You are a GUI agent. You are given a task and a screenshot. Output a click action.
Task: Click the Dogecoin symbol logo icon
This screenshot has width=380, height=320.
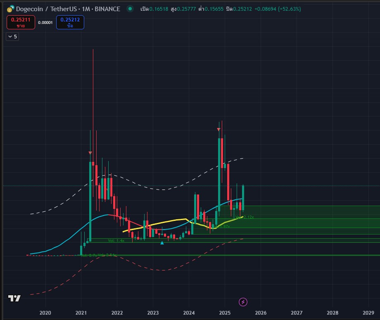[x=10, y=9]
